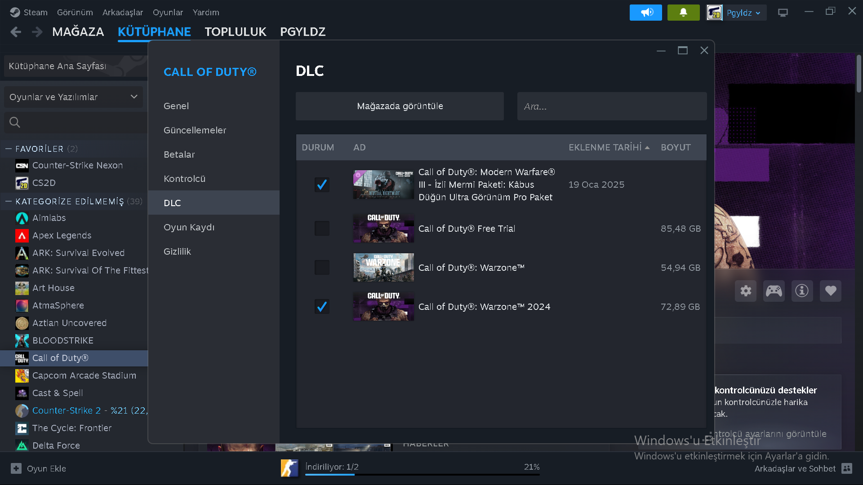Click the Mağazada görüntüle button
863x485 pixels.
pos(400,106)
